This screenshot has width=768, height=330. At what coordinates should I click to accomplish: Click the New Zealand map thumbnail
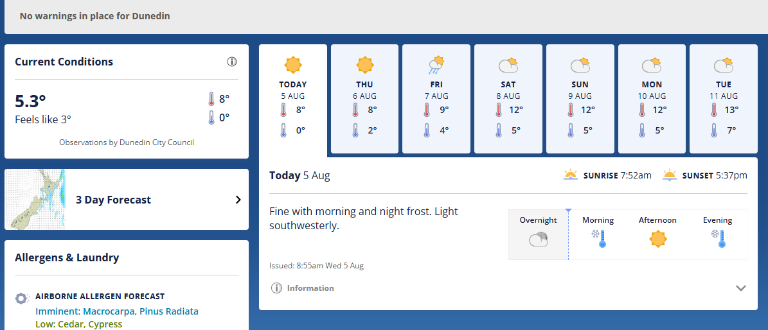[x=35, y=199]
